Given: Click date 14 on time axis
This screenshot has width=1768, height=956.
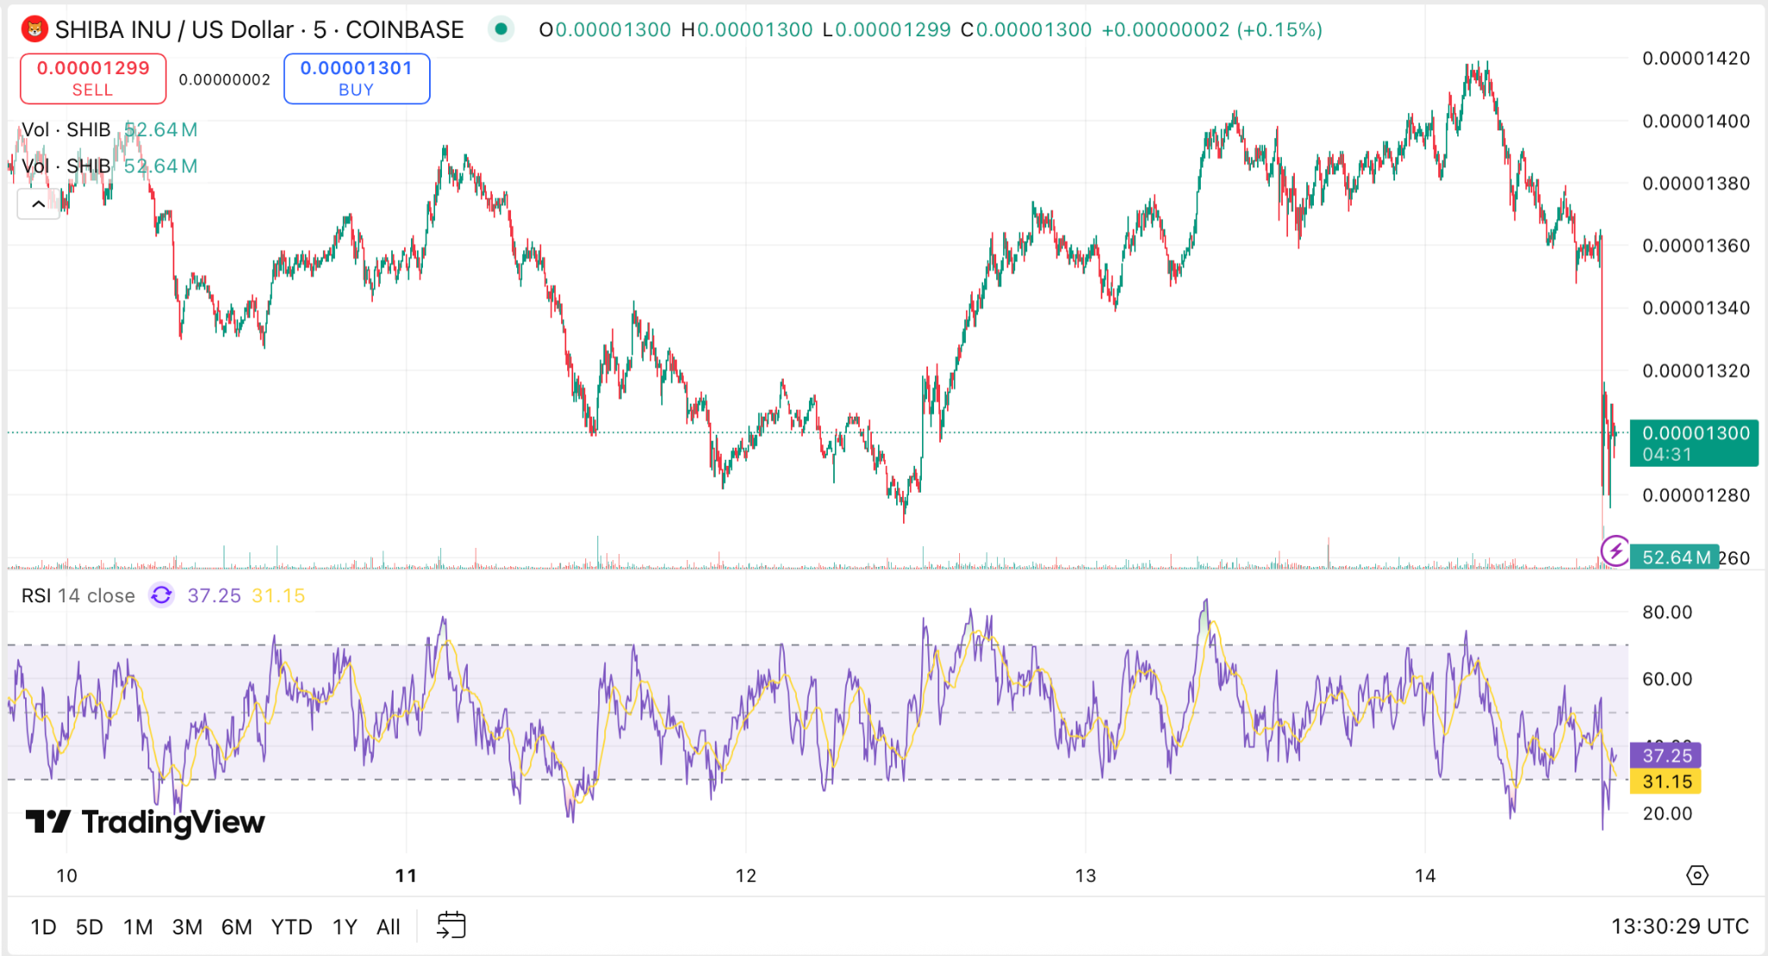Looking at the screenshot, I should (x=1425, y=876).
